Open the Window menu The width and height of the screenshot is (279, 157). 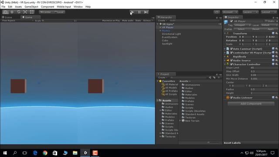(x=78, y=7)
